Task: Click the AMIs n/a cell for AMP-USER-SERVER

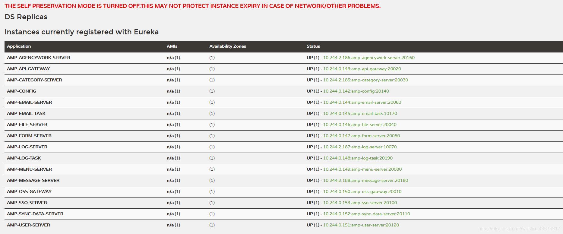Action: (x=173, y=225)
